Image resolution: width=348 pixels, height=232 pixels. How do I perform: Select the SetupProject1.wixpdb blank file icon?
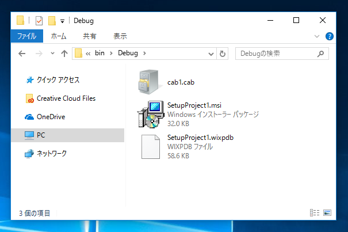pos(151,147)
